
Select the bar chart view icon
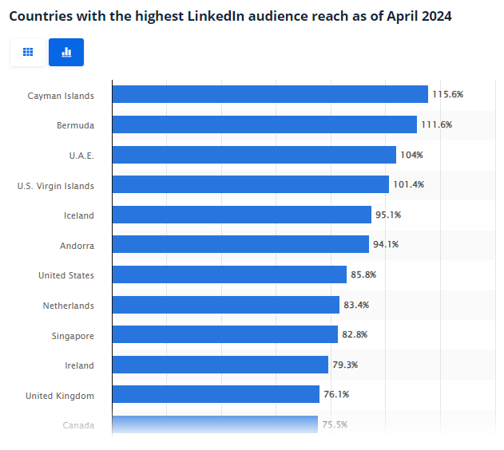(x=66, y=52)
